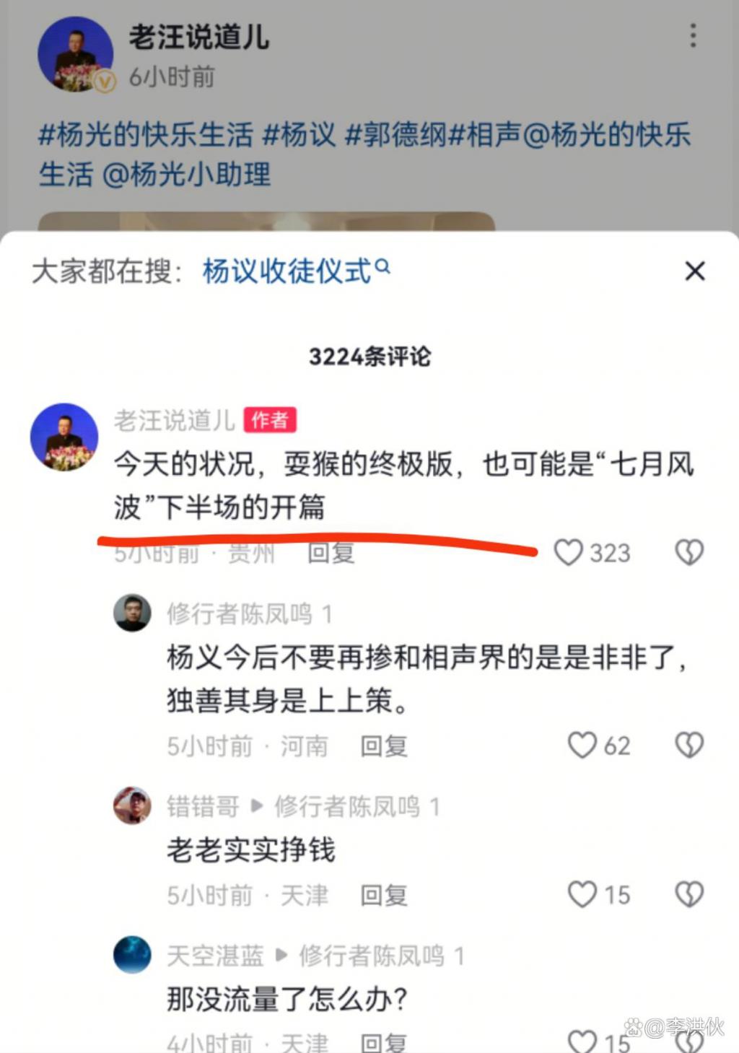Open hashtag #郭德纲
This screenshot has height=1053, width=739.
click(x=396, y=135)
